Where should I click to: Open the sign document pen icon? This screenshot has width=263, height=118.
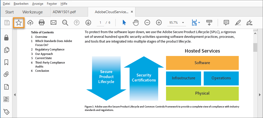[x=249, y=23]
